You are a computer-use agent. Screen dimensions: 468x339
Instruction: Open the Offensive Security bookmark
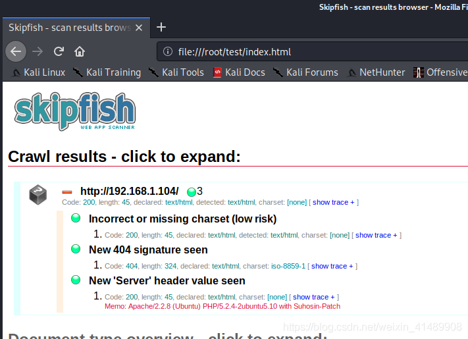(x=440, y=72)
